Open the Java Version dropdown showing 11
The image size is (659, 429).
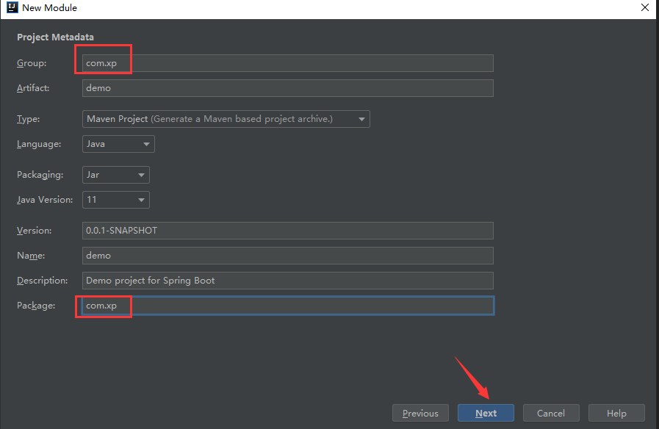click(116, 200)
